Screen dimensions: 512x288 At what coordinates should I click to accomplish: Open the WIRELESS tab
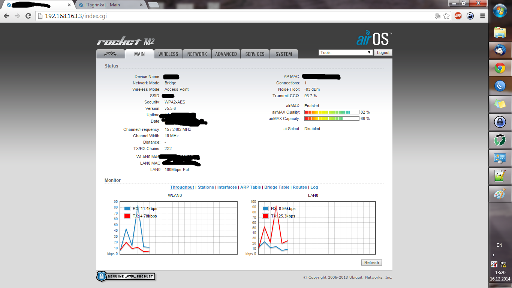pos(168,54)
